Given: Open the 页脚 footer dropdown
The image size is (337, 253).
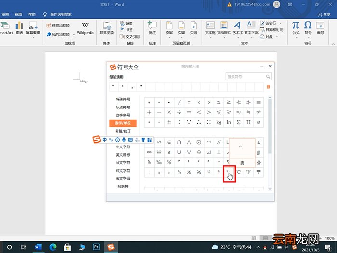Looking at the screenshot, I should [x=181, y=29].
